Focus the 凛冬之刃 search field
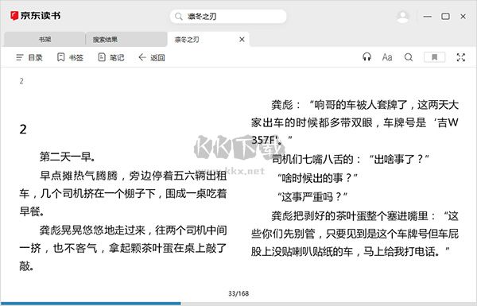Image resolution: width=477 pixels, height=306 pixels. pyautogui.click(x=228, y=17)
